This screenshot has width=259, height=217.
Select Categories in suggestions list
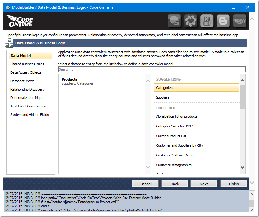(196, 88)
